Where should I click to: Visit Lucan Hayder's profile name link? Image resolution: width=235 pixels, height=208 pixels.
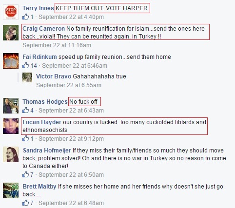coord(42,122)
